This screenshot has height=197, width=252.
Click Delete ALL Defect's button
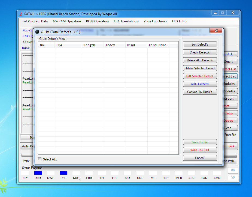point(200,60)
